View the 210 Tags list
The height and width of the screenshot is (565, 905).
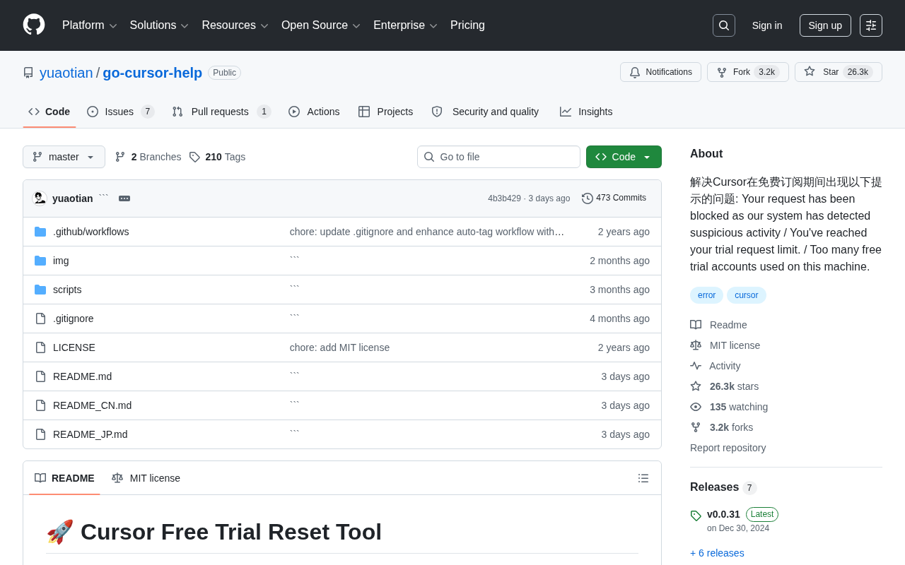point(217,157)
